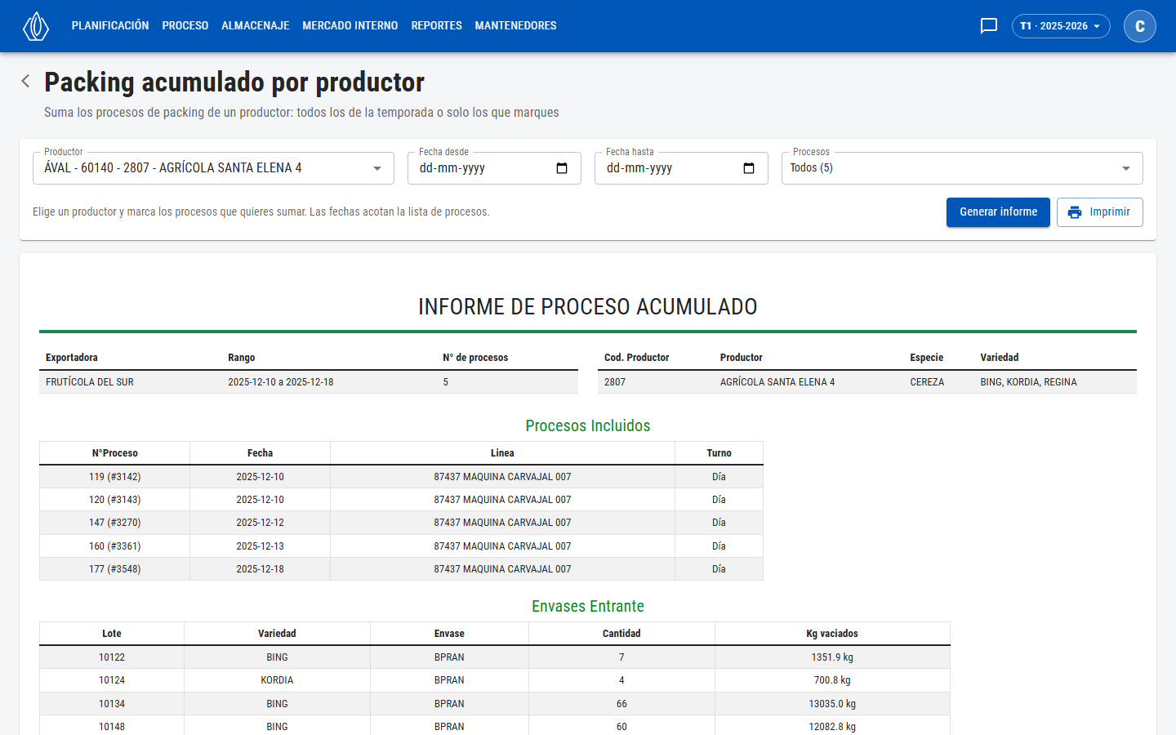Click the Envase column header
The image size is (1176, 735).
coord(449,634)
